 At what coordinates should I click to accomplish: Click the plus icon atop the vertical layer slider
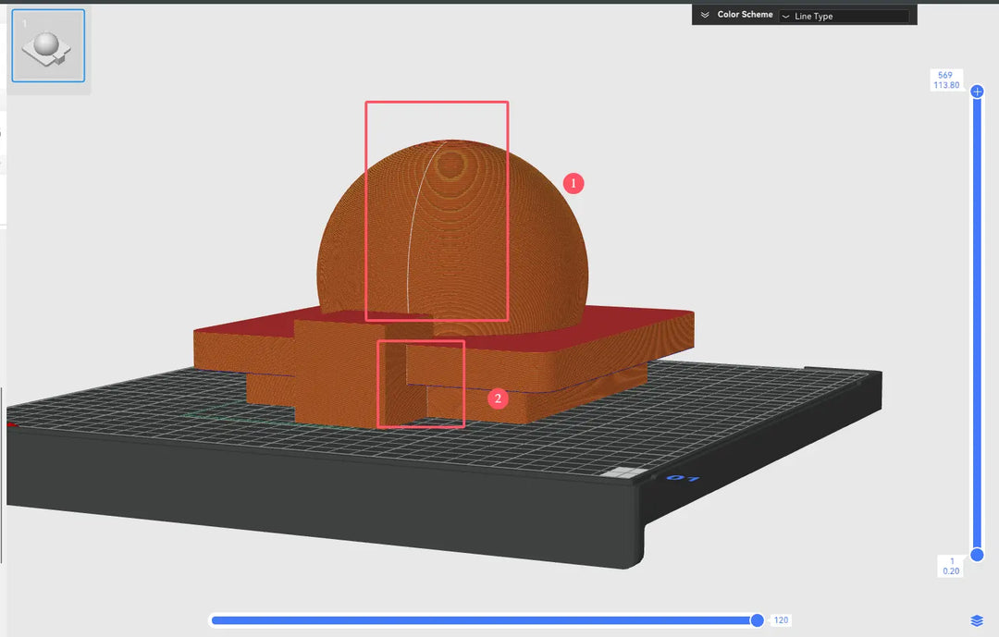[978, 92]
